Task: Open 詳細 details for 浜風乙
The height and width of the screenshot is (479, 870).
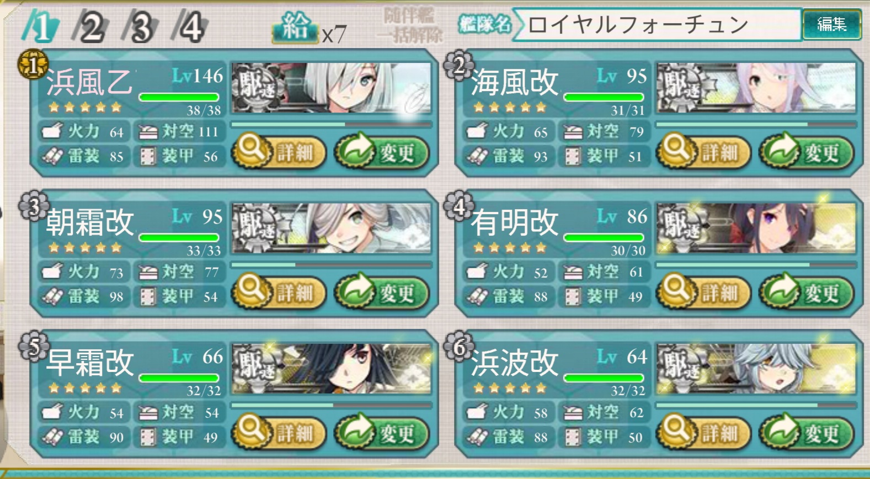Action: point(278,152)
